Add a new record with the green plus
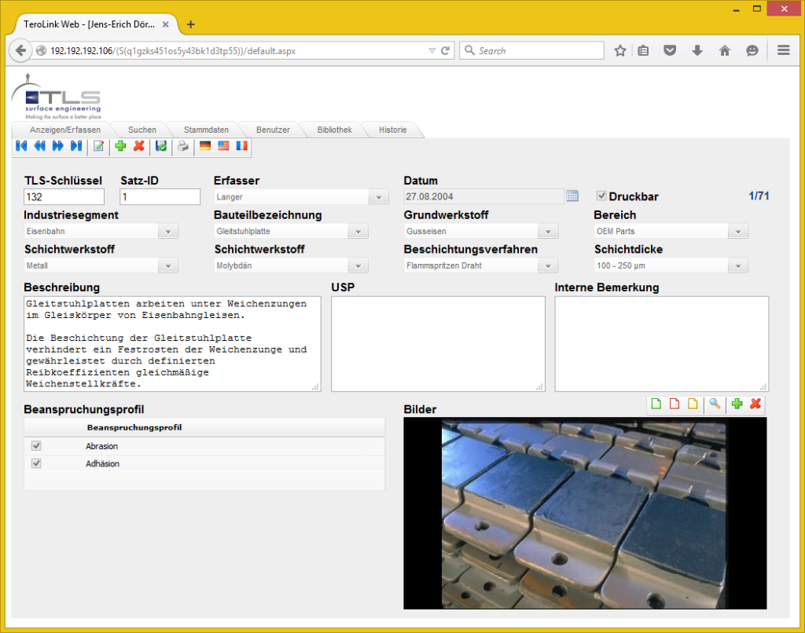The width and height of the screenshot is (805, 633). [x=119, y=145]
